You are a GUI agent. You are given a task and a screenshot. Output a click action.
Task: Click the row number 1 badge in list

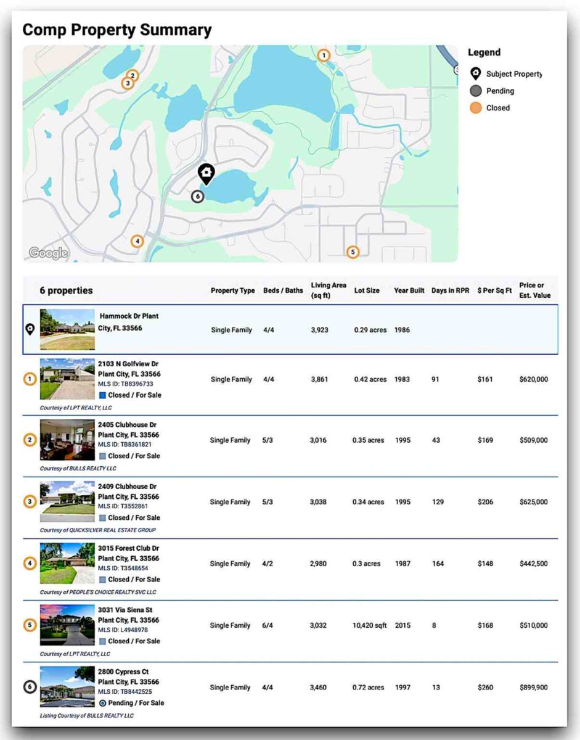click(30, 379)
